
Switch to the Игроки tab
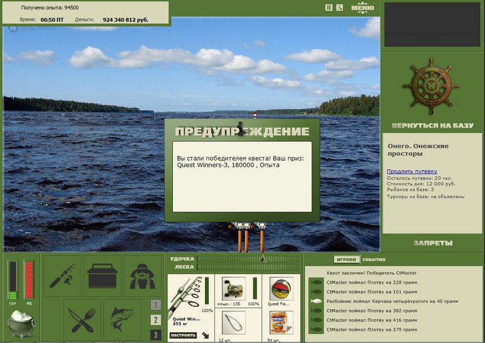[x=346, y=259]
